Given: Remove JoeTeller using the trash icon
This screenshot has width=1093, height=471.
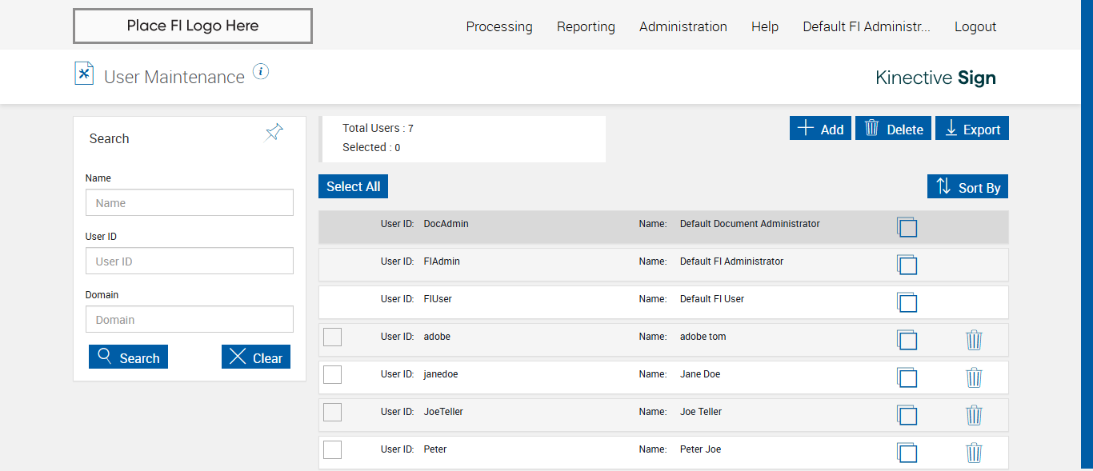Looking at the screenshot, I should click(x=974, y=415).
